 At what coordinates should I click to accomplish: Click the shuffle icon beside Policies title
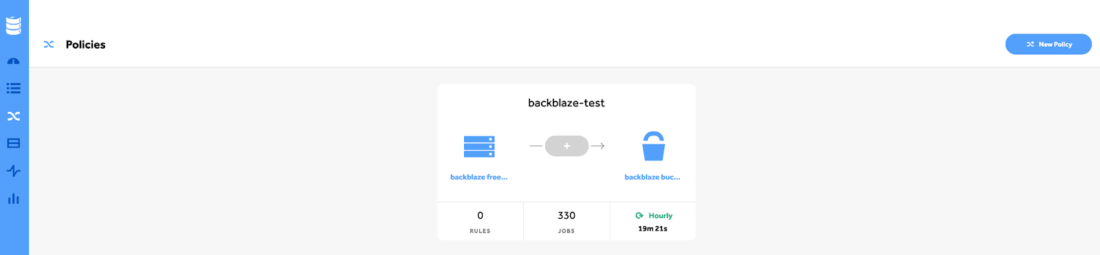(49, 45)
